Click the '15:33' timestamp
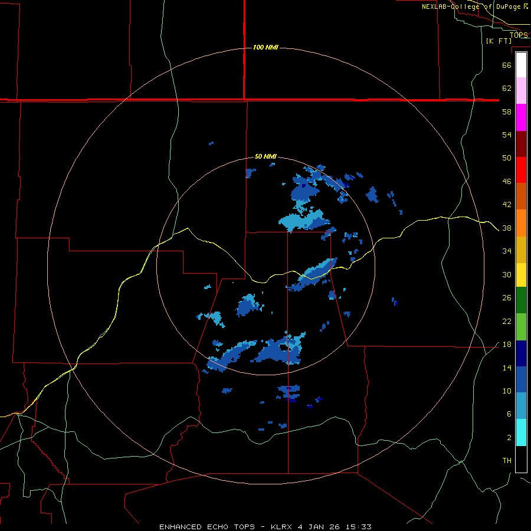The image size is (531, 531). click(358, 527)
